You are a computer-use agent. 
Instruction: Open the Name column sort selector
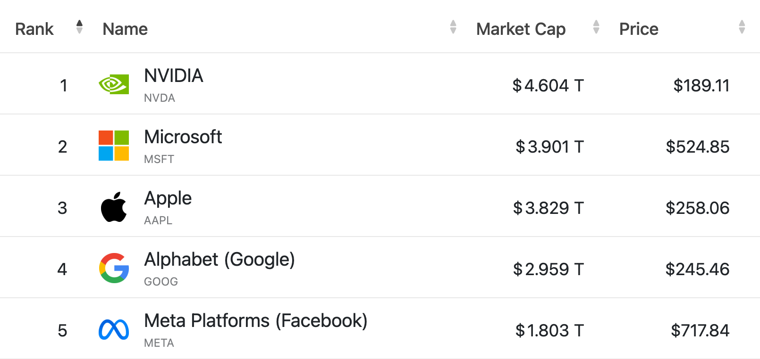click(x=453, y=27)
